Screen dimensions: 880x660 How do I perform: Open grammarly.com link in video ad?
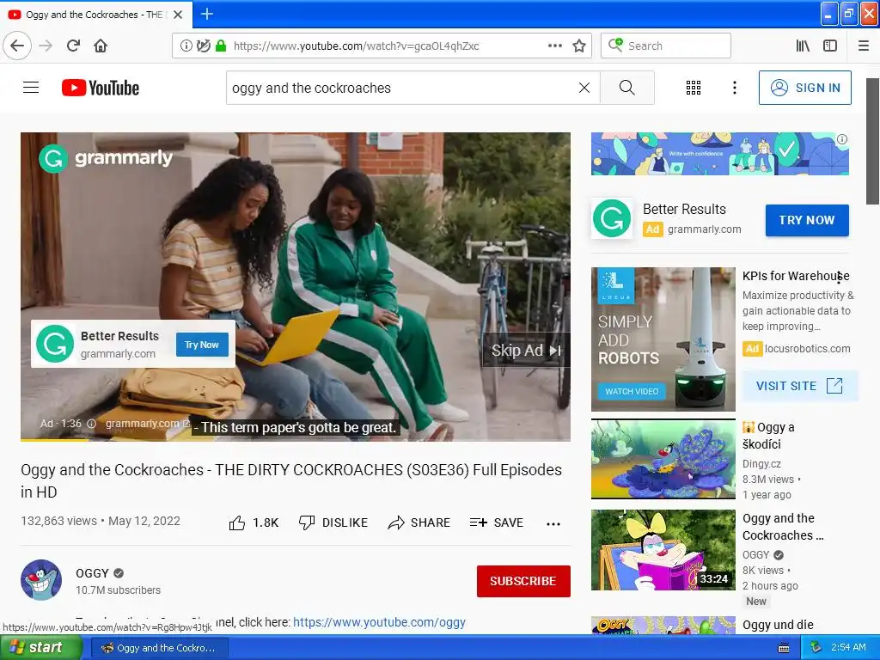click(x=147, y=424)
